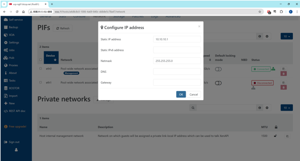
Task: Bookmark this page with star icon
Action: pos(260,12)
